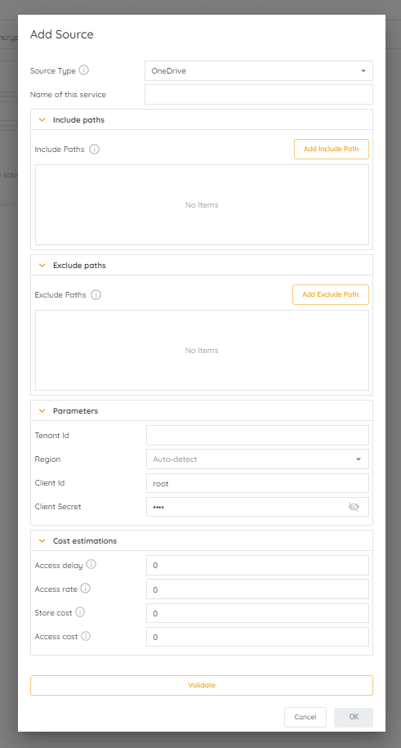Click the Client Secret label
The image size is (401, 748).
[x=58, y=507]
